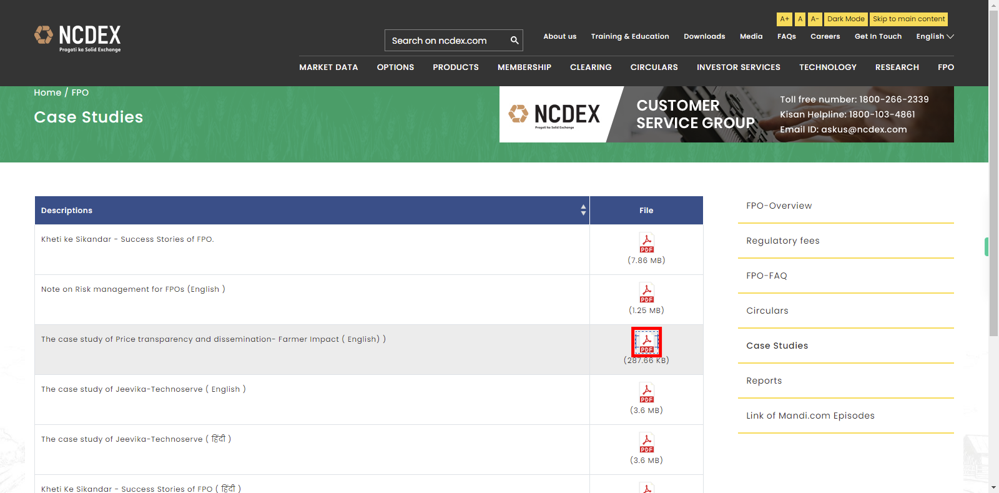Click the File column header
The width and height of the screenshot is (999, 493).
[646, 211]
